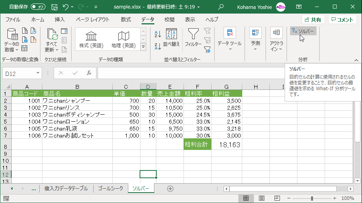Click in the formula bar input
The height and width of the screenshot is (203, 362).
point(192,73)
